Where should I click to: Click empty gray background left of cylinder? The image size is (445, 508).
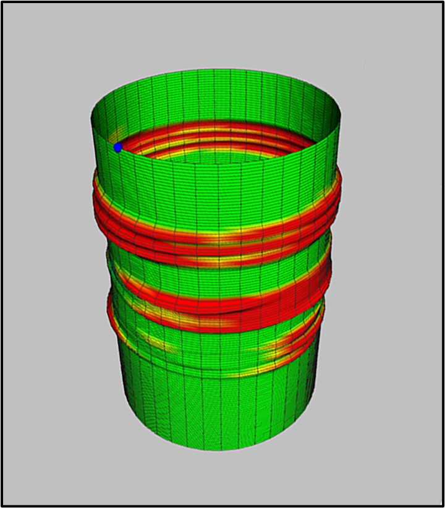tap(43, 278)
